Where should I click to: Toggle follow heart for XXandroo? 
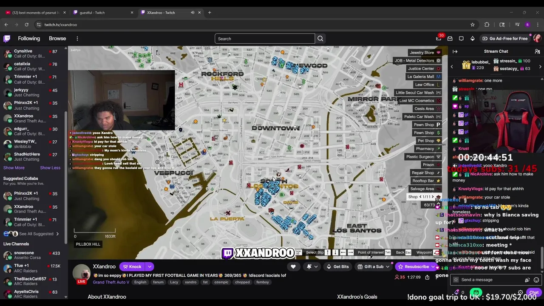(293, 266)
